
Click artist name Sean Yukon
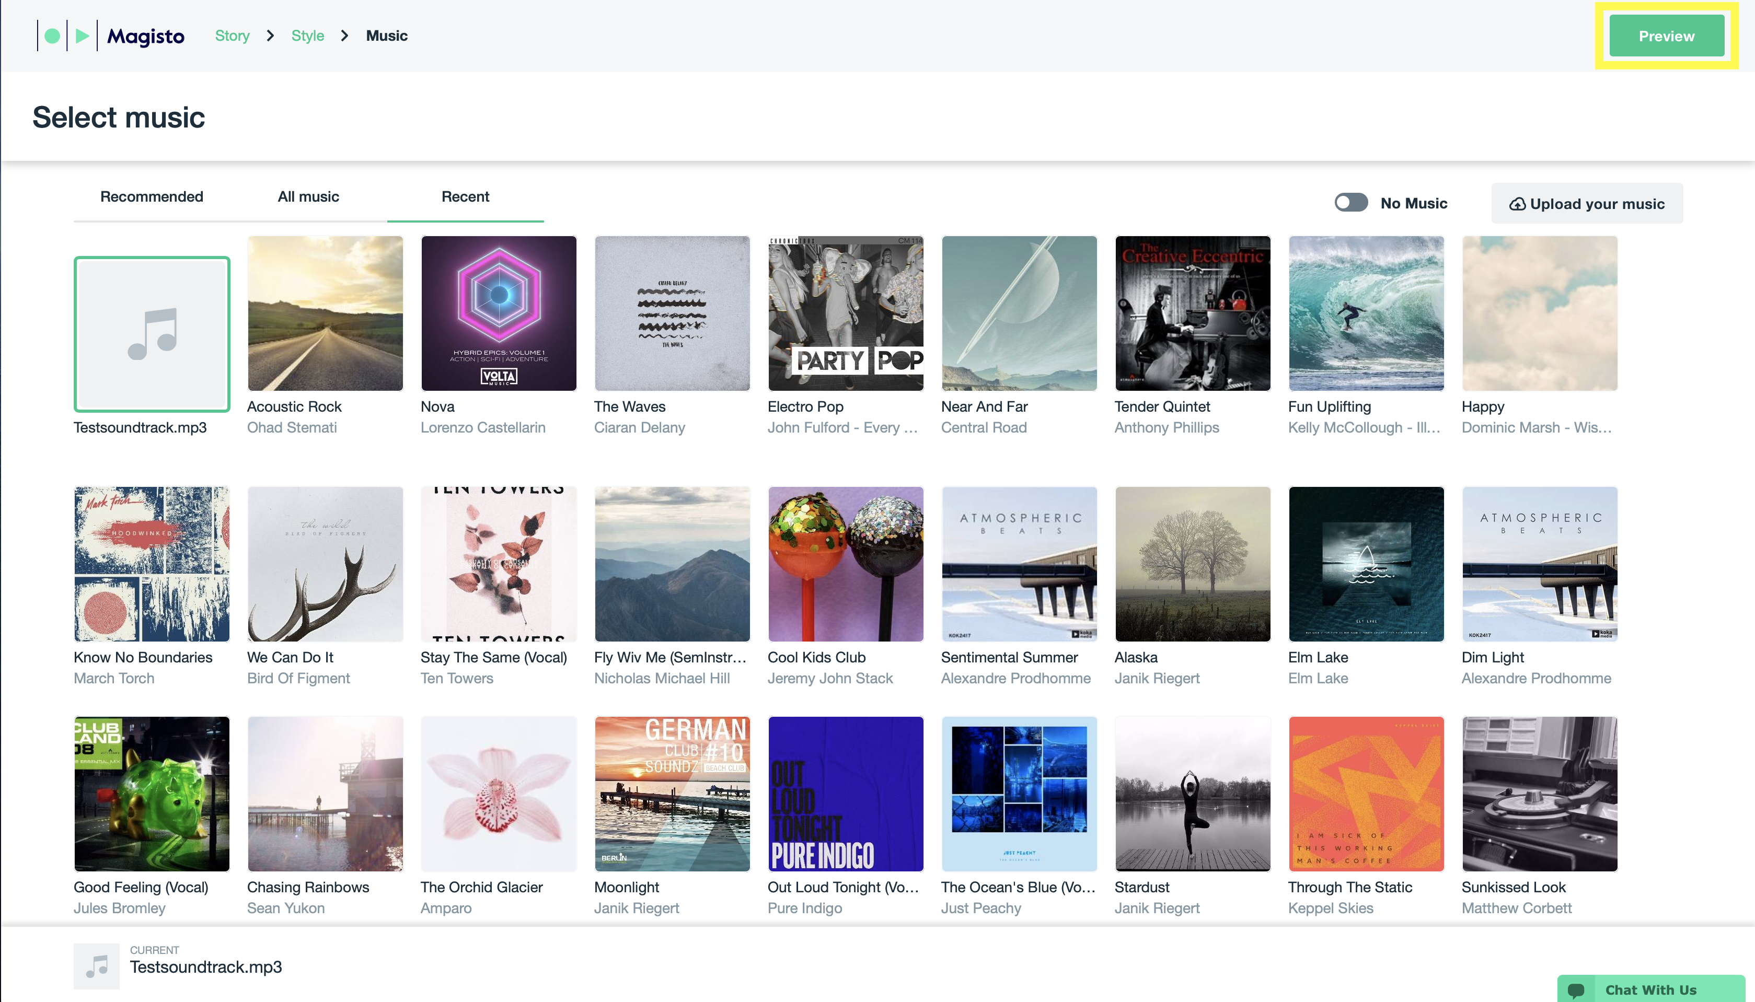coord(285,908)
